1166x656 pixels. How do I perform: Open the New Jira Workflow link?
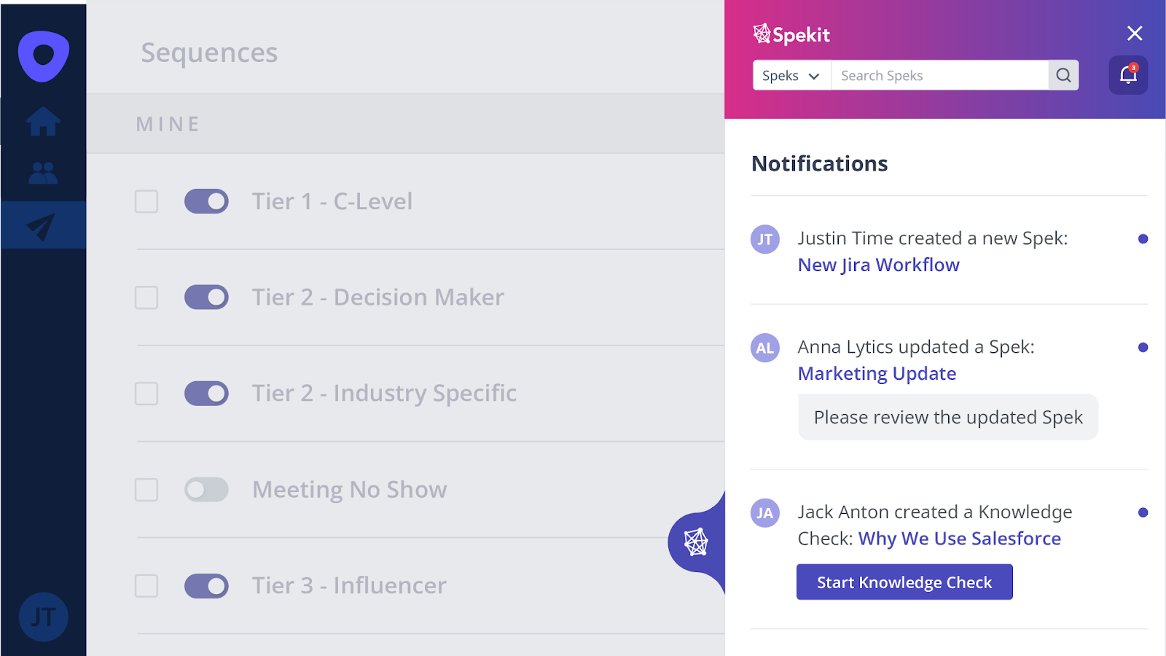pos(878,265)
